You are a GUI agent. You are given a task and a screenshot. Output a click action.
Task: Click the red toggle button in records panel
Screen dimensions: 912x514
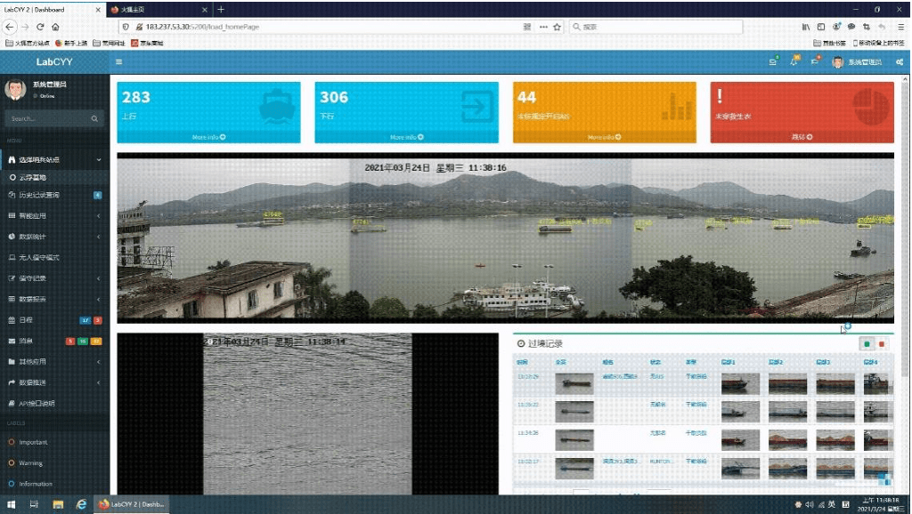click(x=882, y=344)
